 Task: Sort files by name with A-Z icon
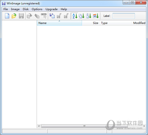(75, 16)
